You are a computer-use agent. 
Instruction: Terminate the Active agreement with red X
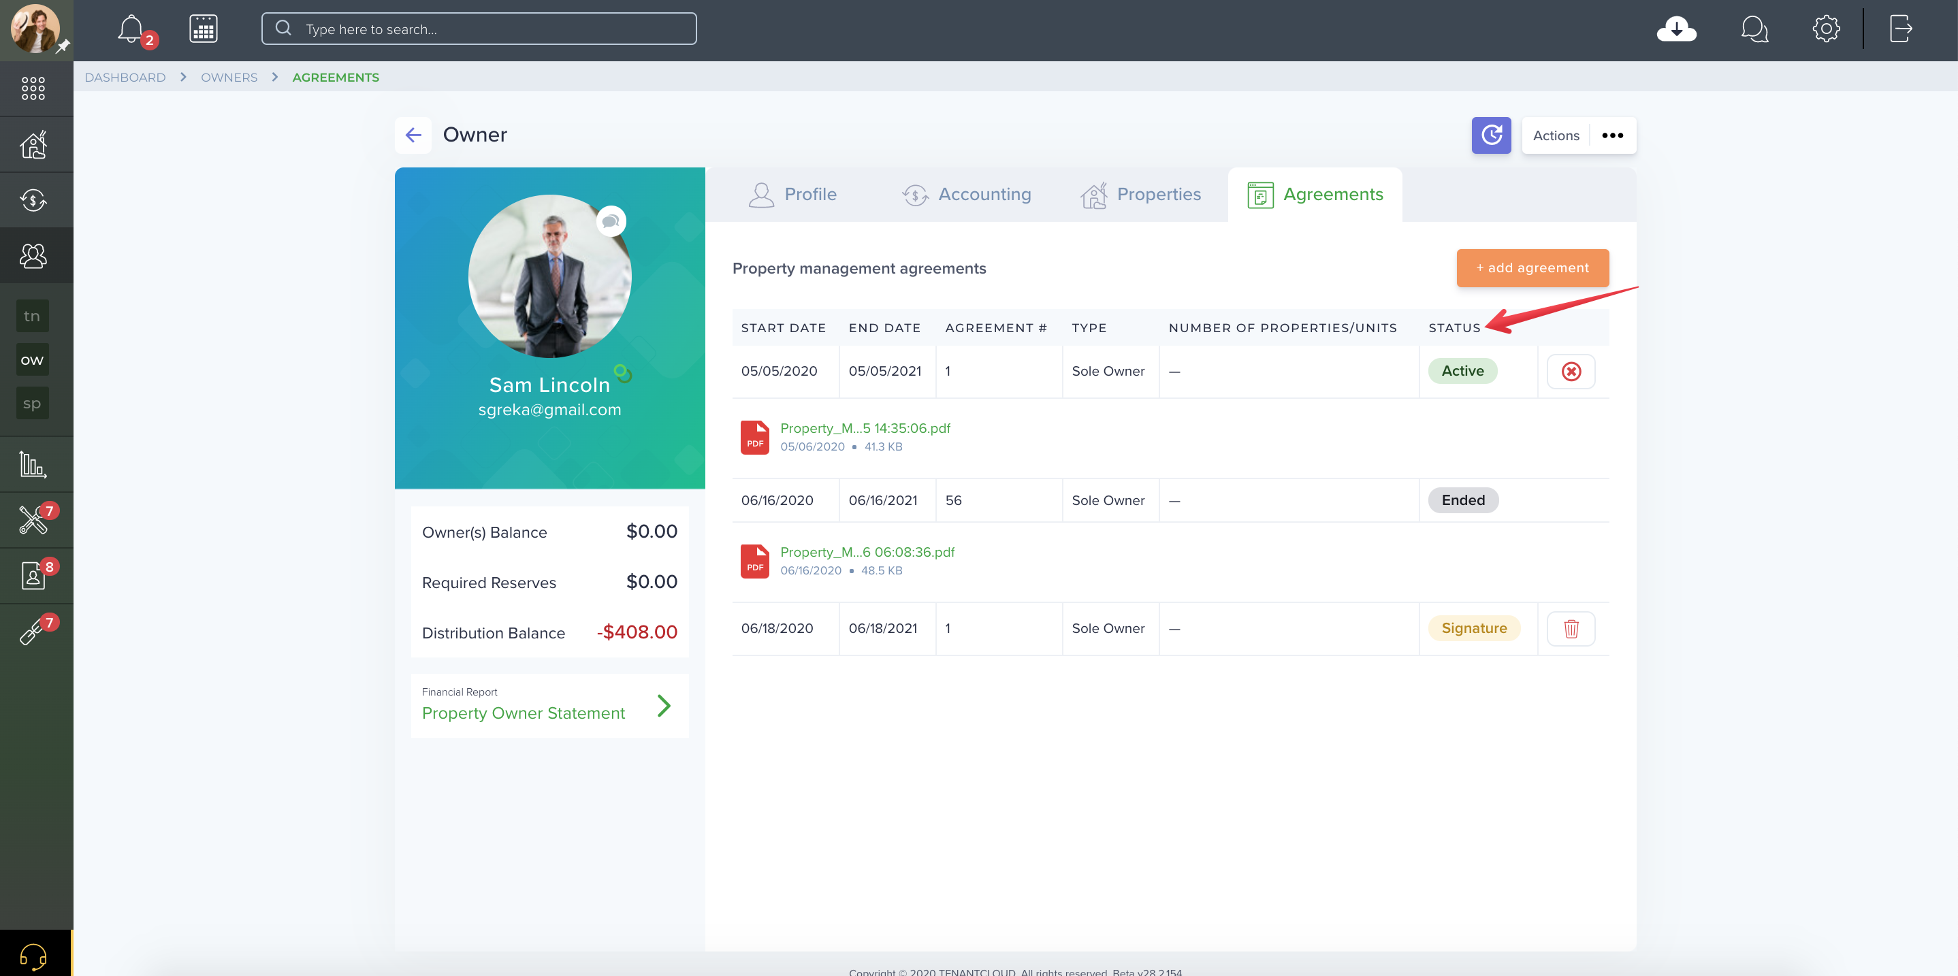(1571, 371)
